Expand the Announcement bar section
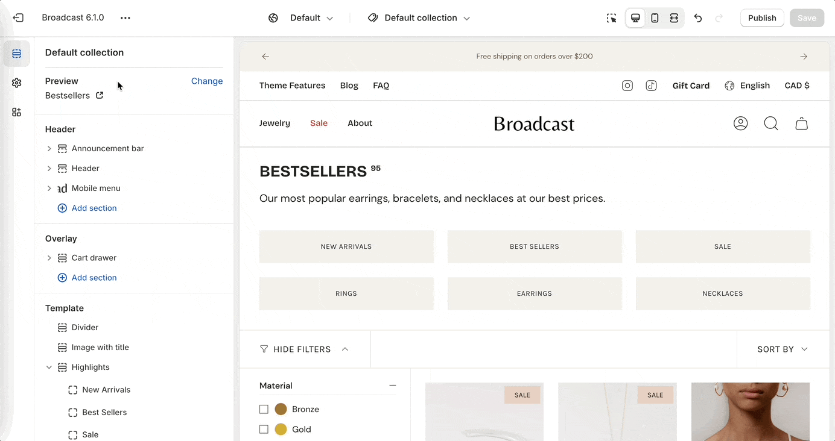Viewport: 835px width, 441px height. pyautogui.click(x=49, y=149)
